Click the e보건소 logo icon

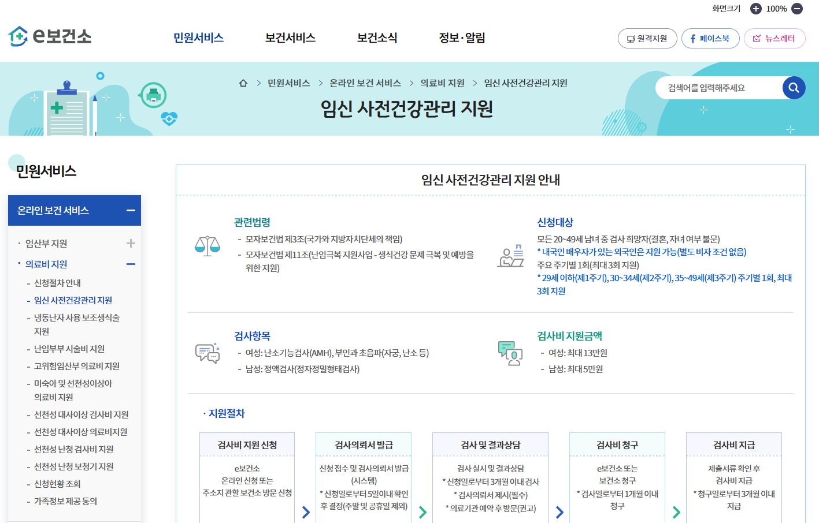coord(17,36)
